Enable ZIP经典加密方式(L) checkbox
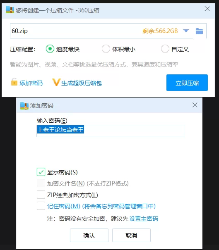The image size is (219, 250). click(x=41, y=195)
